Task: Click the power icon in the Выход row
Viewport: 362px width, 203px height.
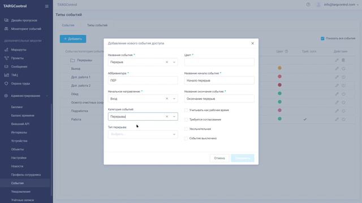Action: [343, 69]
